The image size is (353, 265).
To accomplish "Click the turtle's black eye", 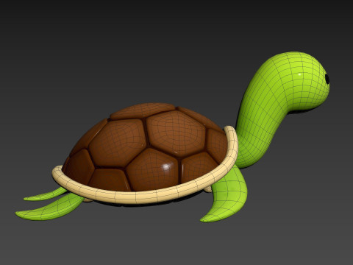I will coord(327,79).
